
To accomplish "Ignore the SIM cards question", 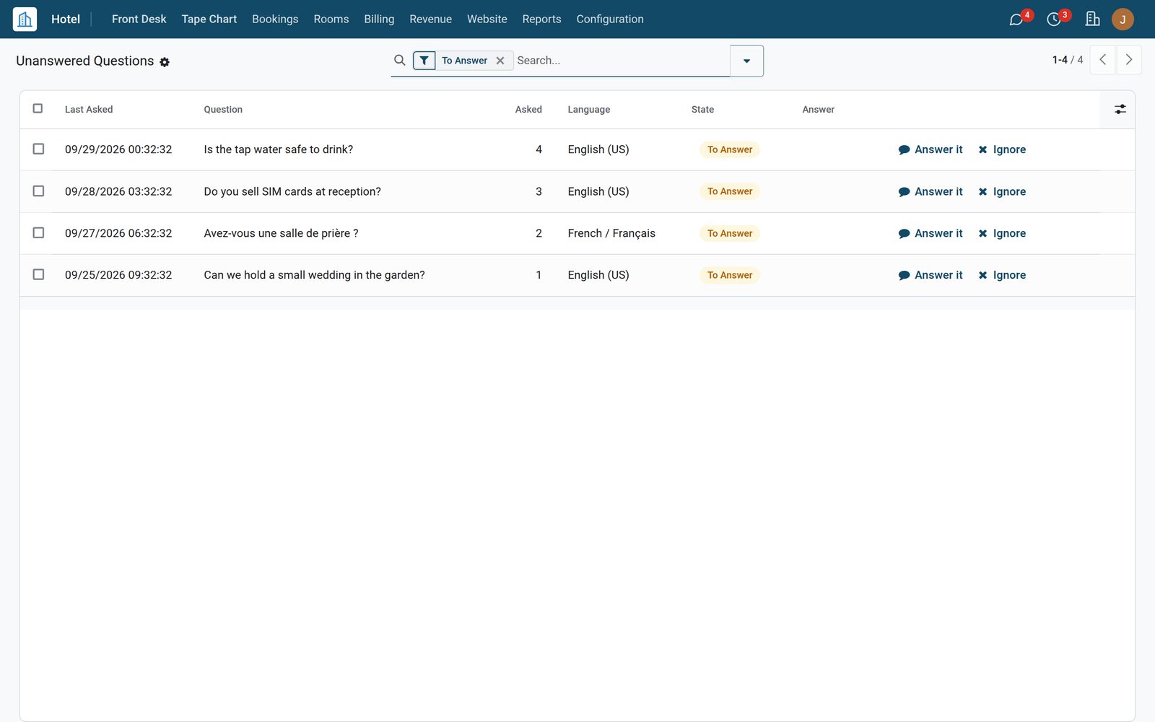I will 1002,191.
